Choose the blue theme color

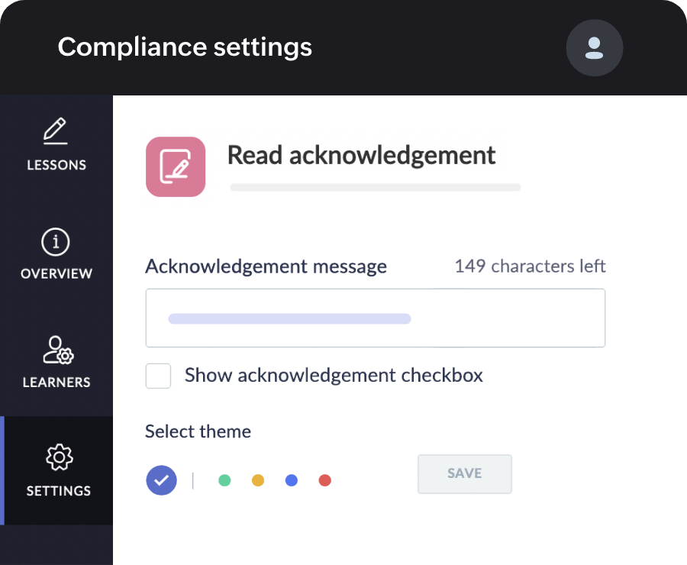[x=291, y=480]
